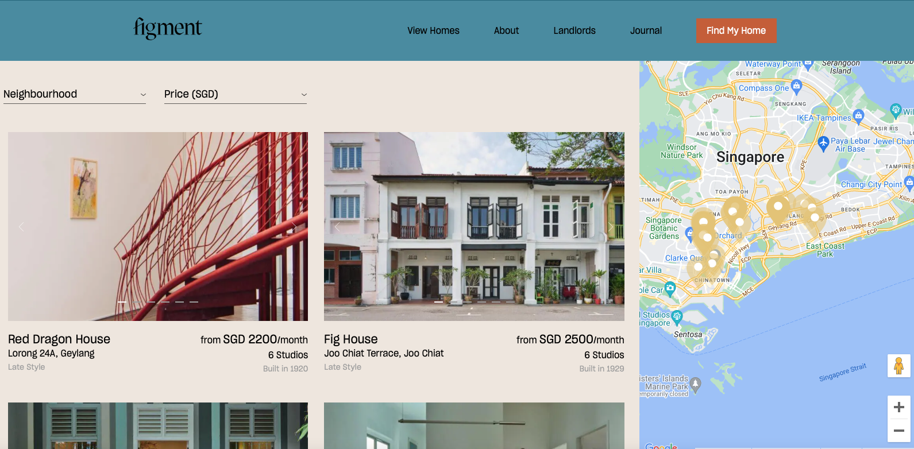The image size is (914, 449).
Task: Open the Red Dragon House listing title
Action: click(59, 339)
